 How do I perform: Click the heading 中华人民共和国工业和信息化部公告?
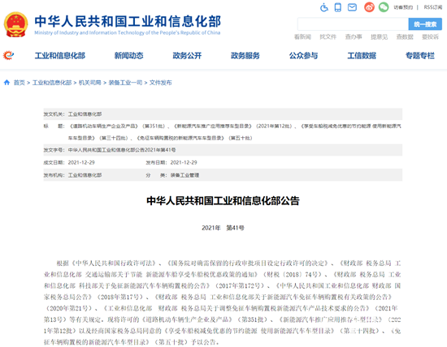click(223, 201)
